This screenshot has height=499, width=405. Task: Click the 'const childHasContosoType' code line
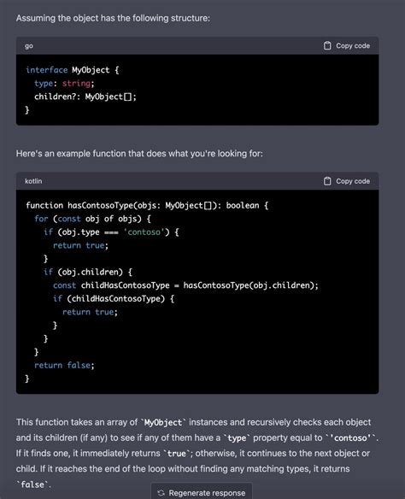(x=185, y=285)
